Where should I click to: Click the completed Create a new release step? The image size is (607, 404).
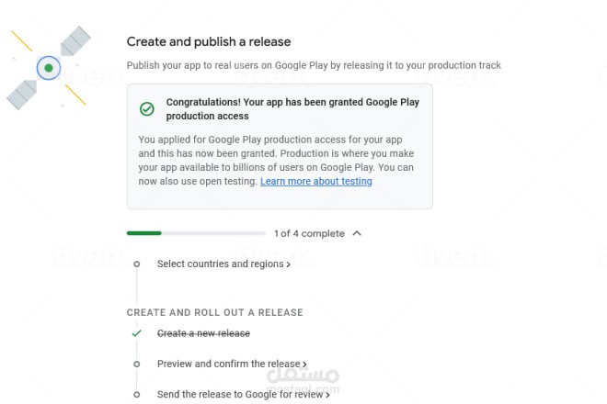click(203, 333)
